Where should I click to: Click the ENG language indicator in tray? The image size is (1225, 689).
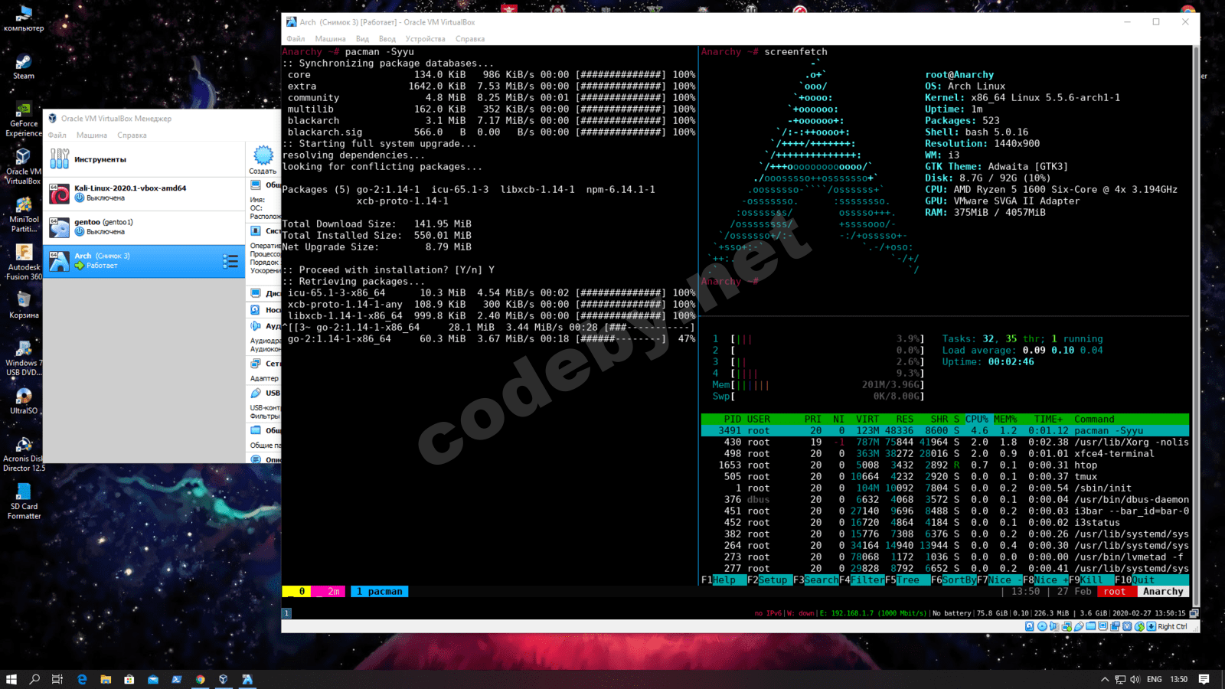[x=1155, y=679]
